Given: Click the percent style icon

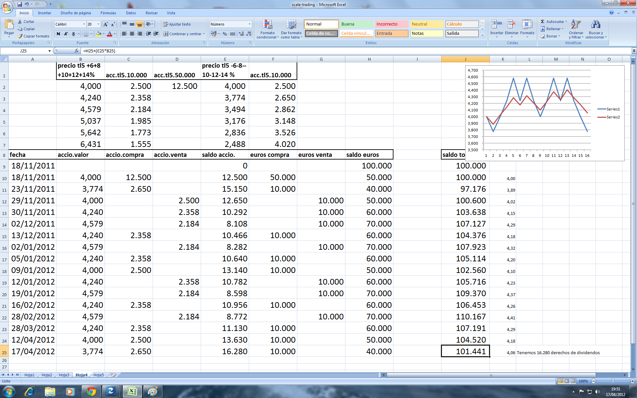Looking at the screenshot, I should [225, 34].
